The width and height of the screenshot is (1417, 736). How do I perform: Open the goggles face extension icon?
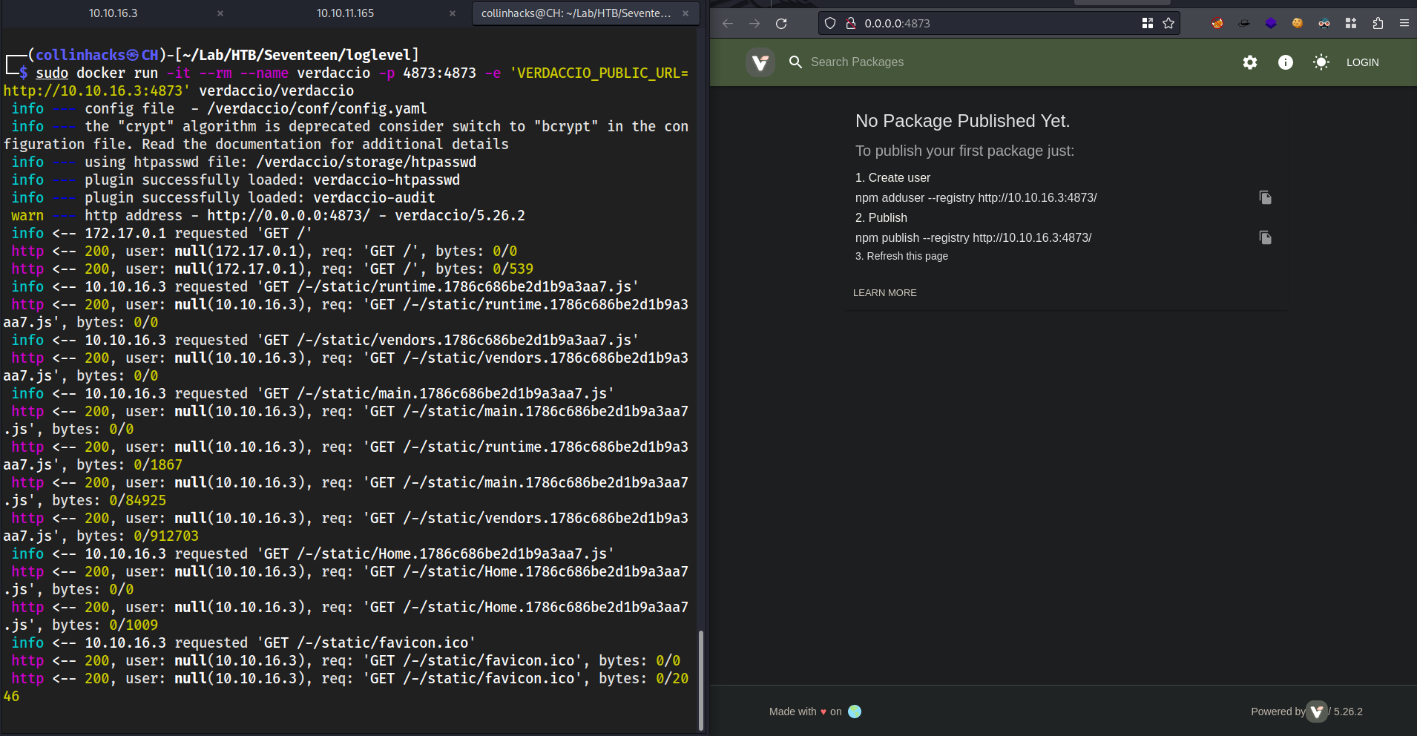click(1324, 24)
